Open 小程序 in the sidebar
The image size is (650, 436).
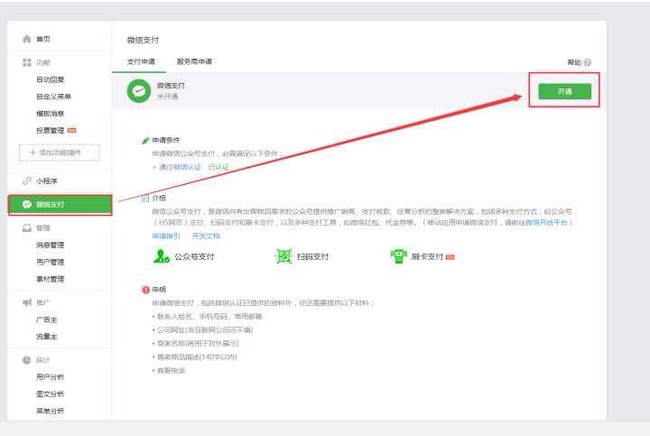point(47,181)
